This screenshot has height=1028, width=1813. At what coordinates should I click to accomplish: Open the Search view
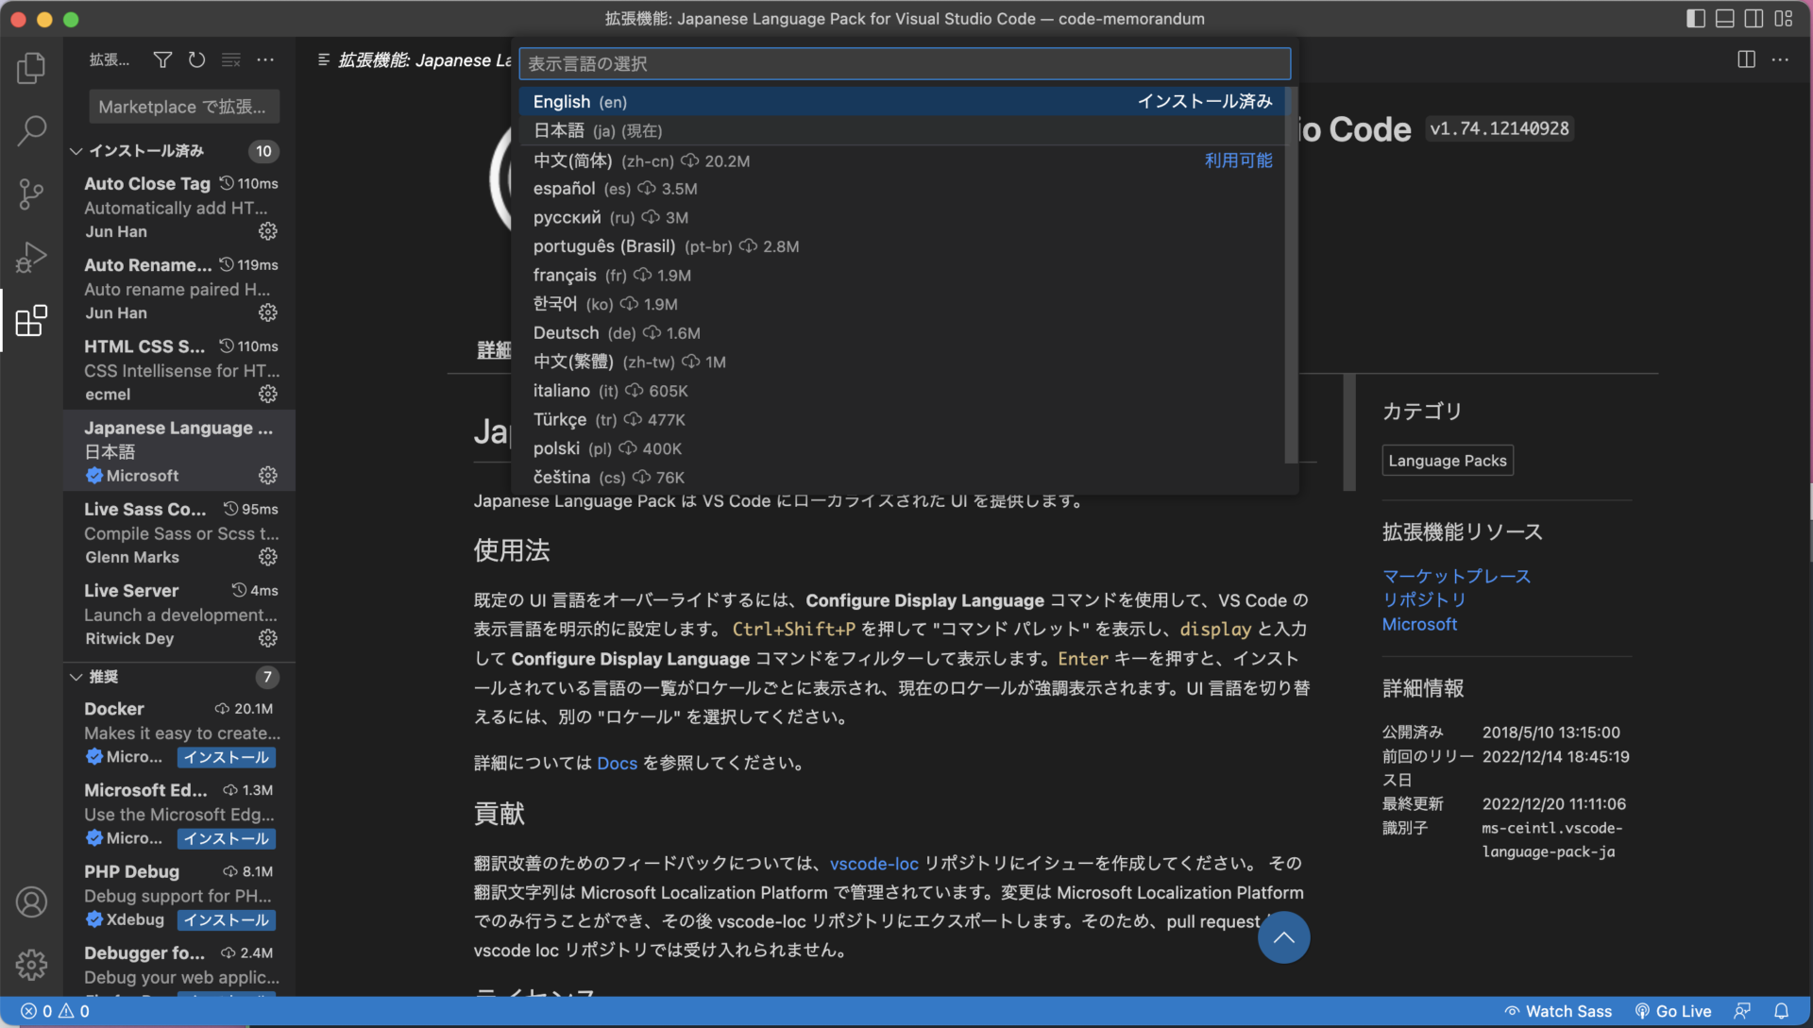tap(31, 130)
